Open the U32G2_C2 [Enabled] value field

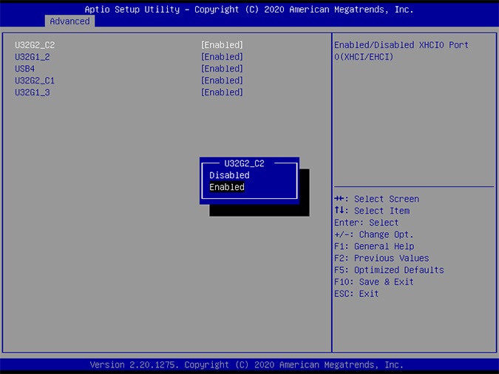pos(222,45)
